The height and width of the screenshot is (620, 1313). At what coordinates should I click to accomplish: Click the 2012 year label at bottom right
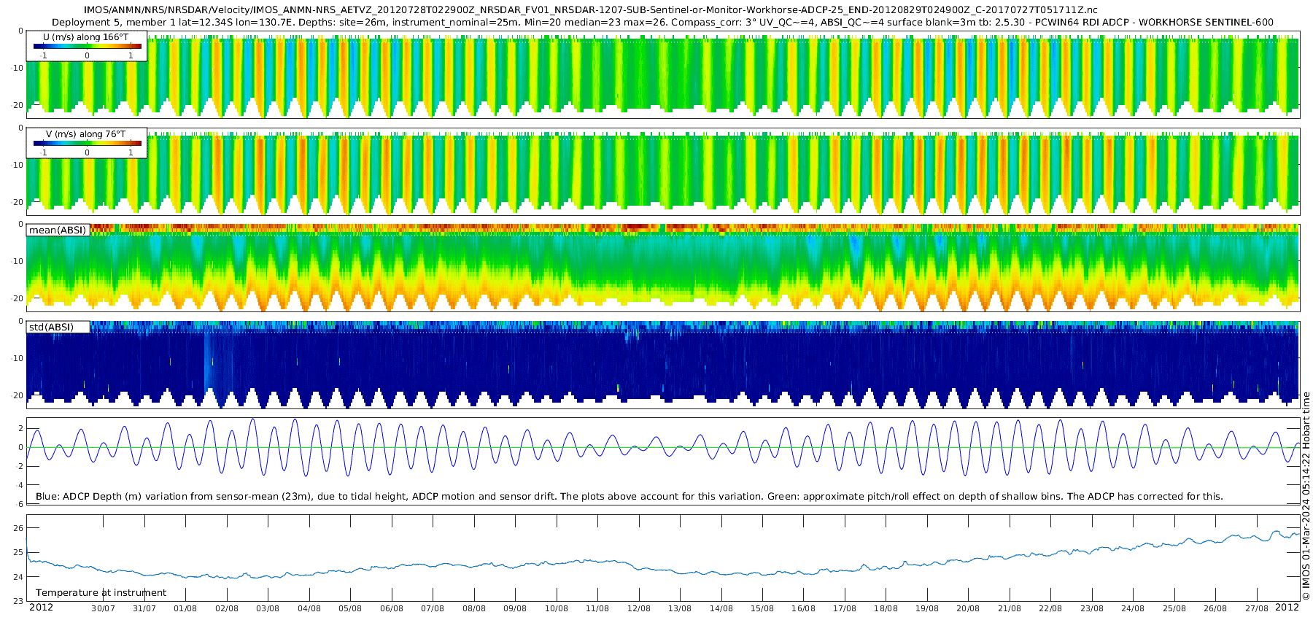pyautogui.click(x=1287, y=607)
